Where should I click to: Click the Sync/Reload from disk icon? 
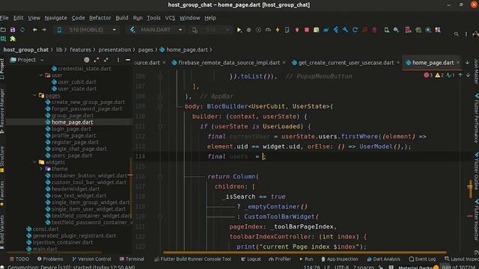22,30
